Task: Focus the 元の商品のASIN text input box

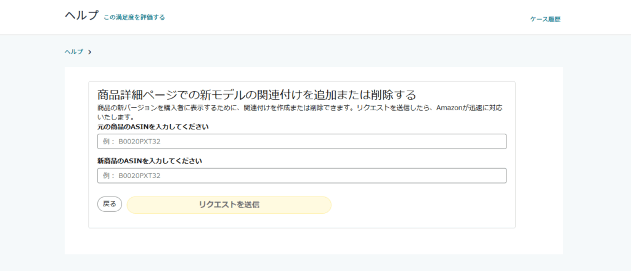Action: pyautogui.click(x=301, y=142)
